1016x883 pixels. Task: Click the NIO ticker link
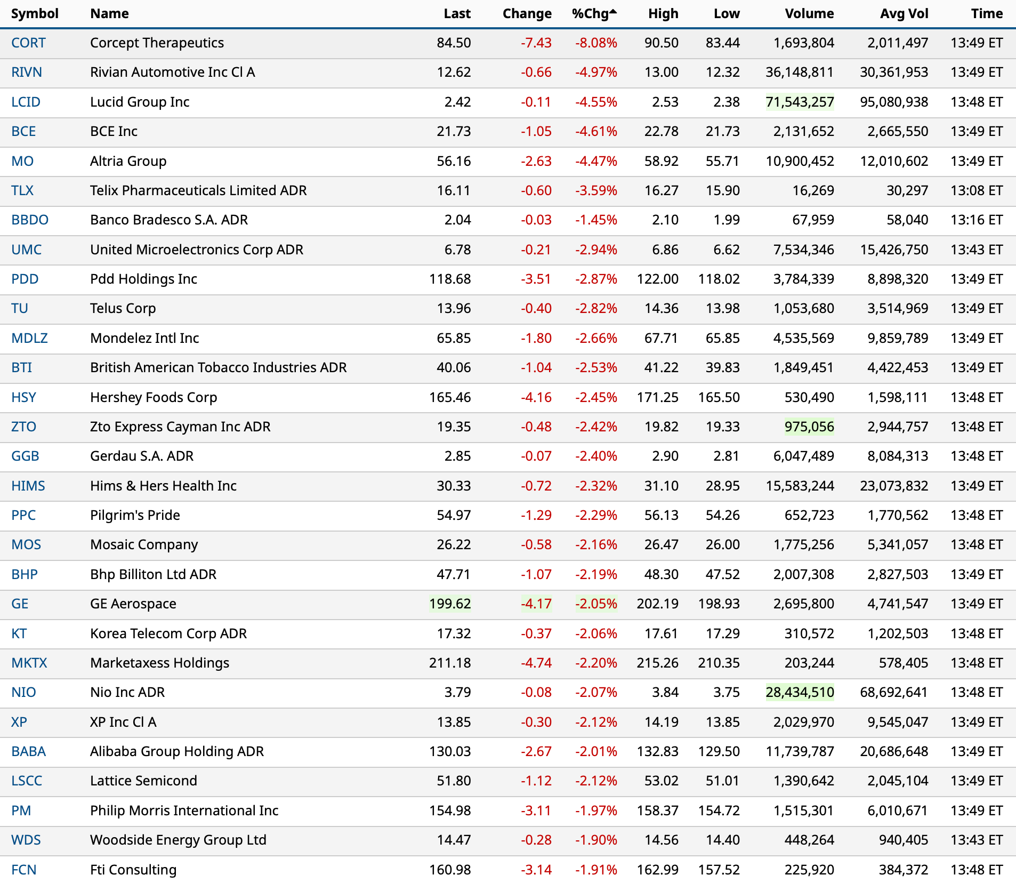tap(23, 692)
